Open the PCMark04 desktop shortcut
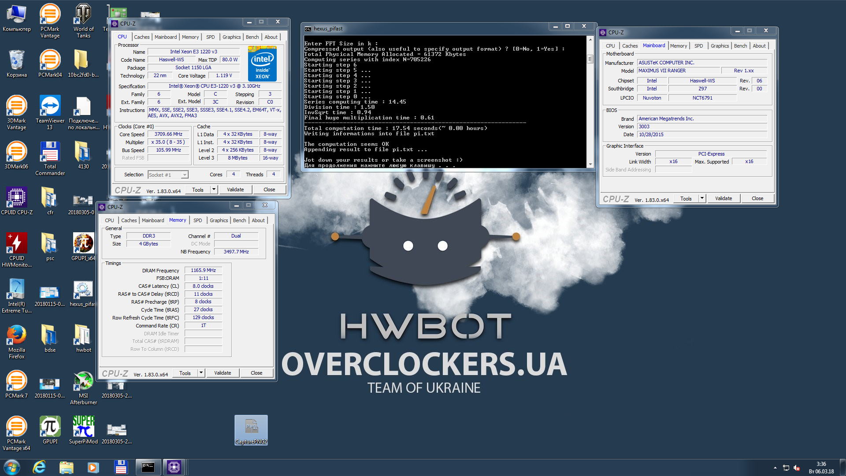The height and width of the screenshot is (476, 846). tap(50, 63)
